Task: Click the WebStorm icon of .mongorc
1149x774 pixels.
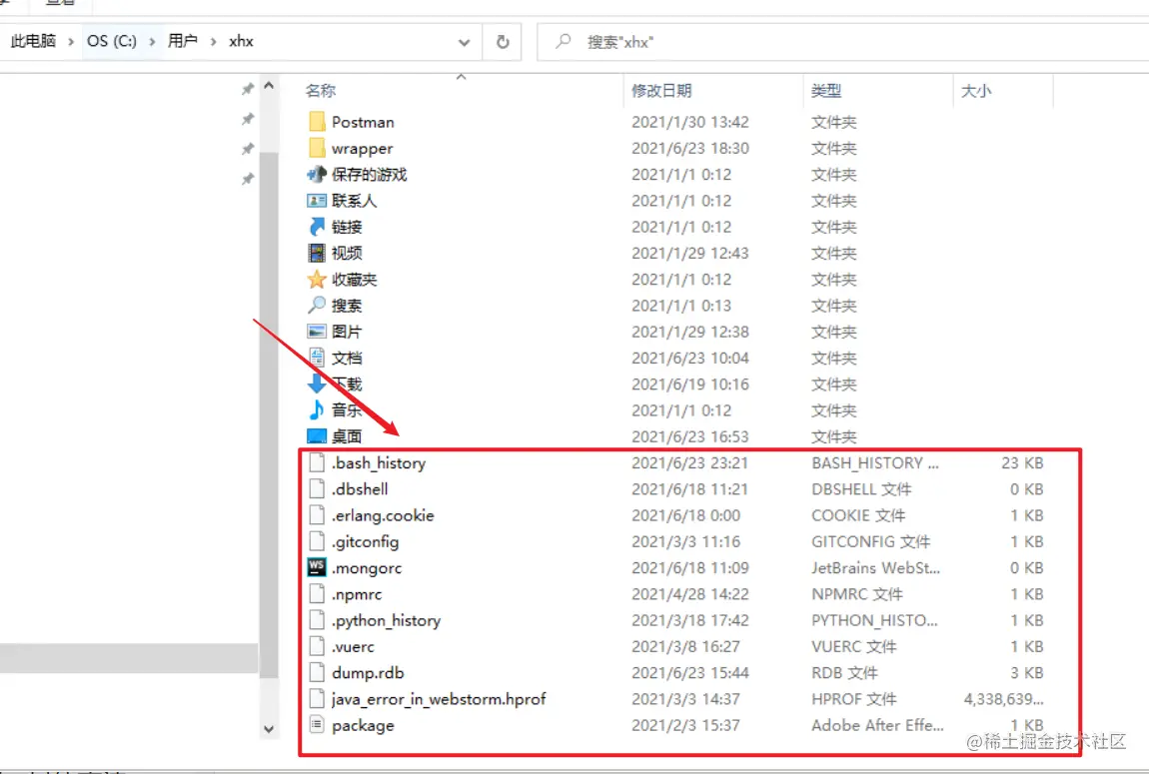Action: pos(317,567)
